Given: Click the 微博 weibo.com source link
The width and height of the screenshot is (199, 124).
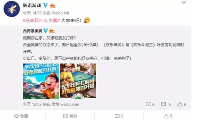Looking at the screenshot, I should tap(65, 104).
